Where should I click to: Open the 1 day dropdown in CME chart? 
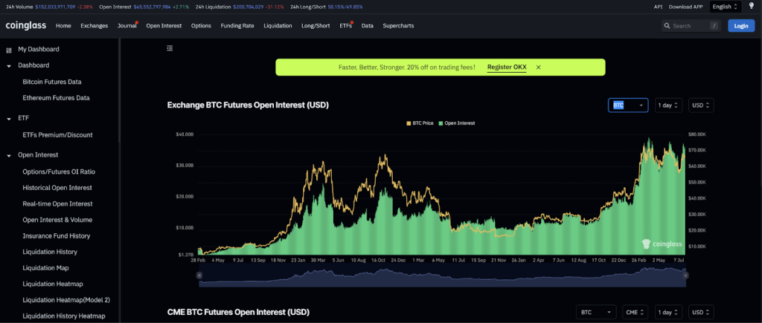[x=669, y=312]
